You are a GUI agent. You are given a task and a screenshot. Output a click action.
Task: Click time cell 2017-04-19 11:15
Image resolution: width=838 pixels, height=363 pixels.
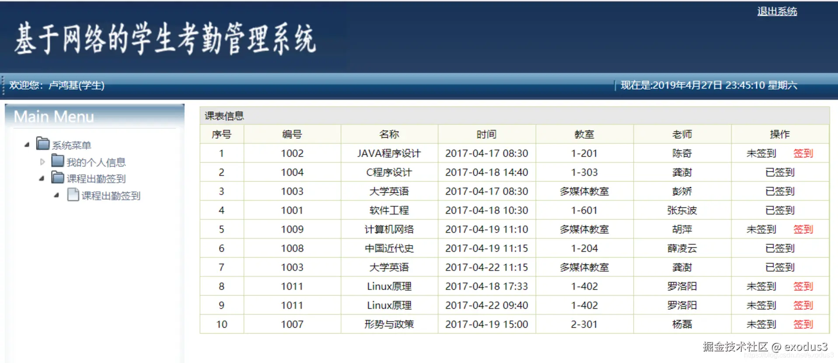(487, 249)
